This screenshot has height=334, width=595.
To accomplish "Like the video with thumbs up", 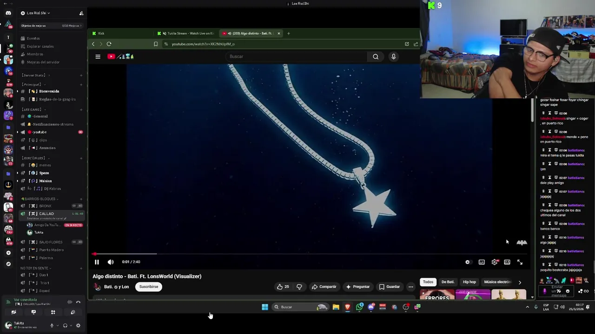I will 283,287.
